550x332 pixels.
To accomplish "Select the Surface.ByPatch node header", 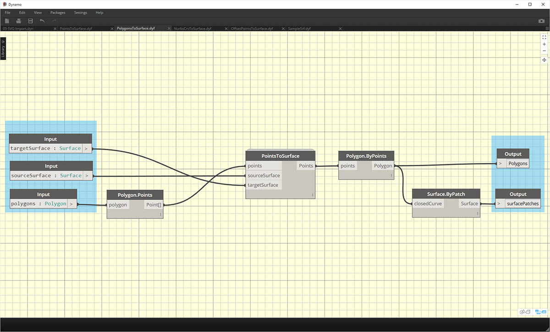I will point(446,194).
